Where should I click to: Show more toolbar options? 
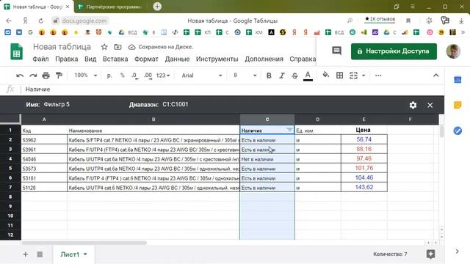(x=378, y=76)
